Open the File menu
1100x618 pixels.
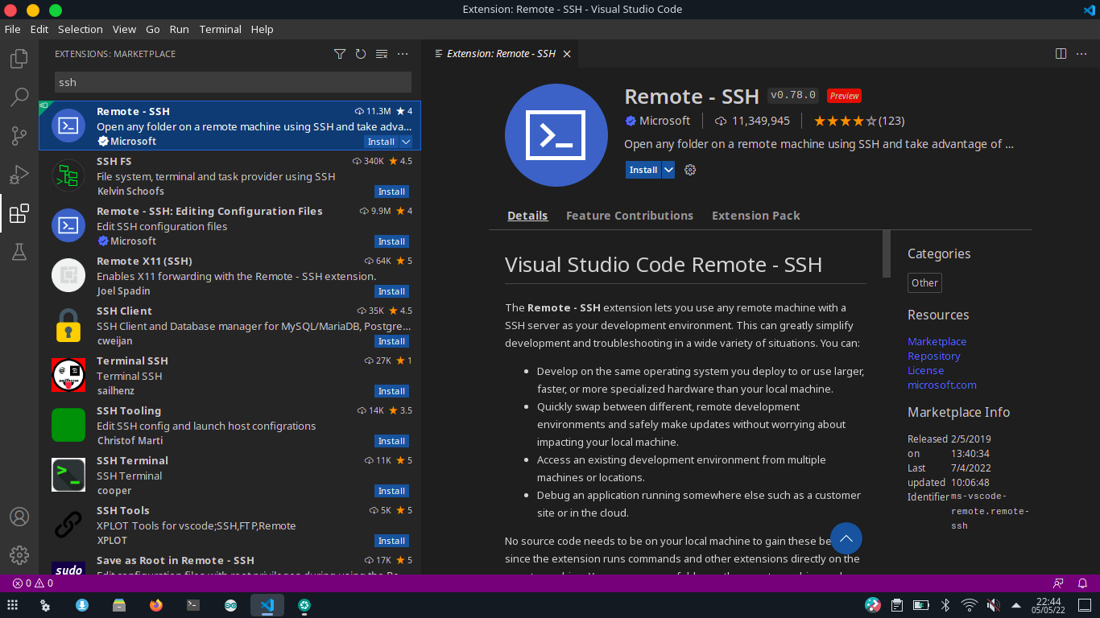click(12, 29)
